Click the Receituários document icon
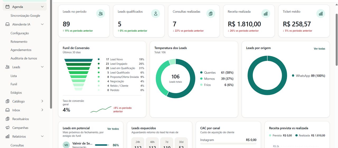Viewport: 338px width, 148px height. point(7,119)
